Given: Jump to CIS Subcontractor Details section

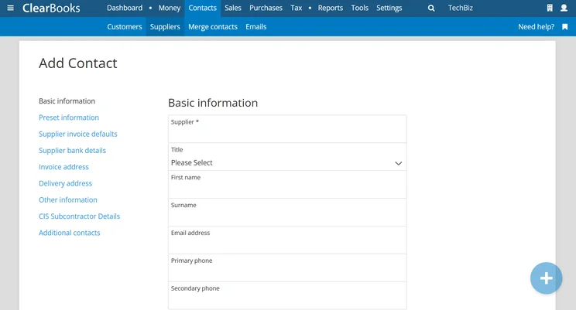Looking at the screenshot, I should pos(79,216).
